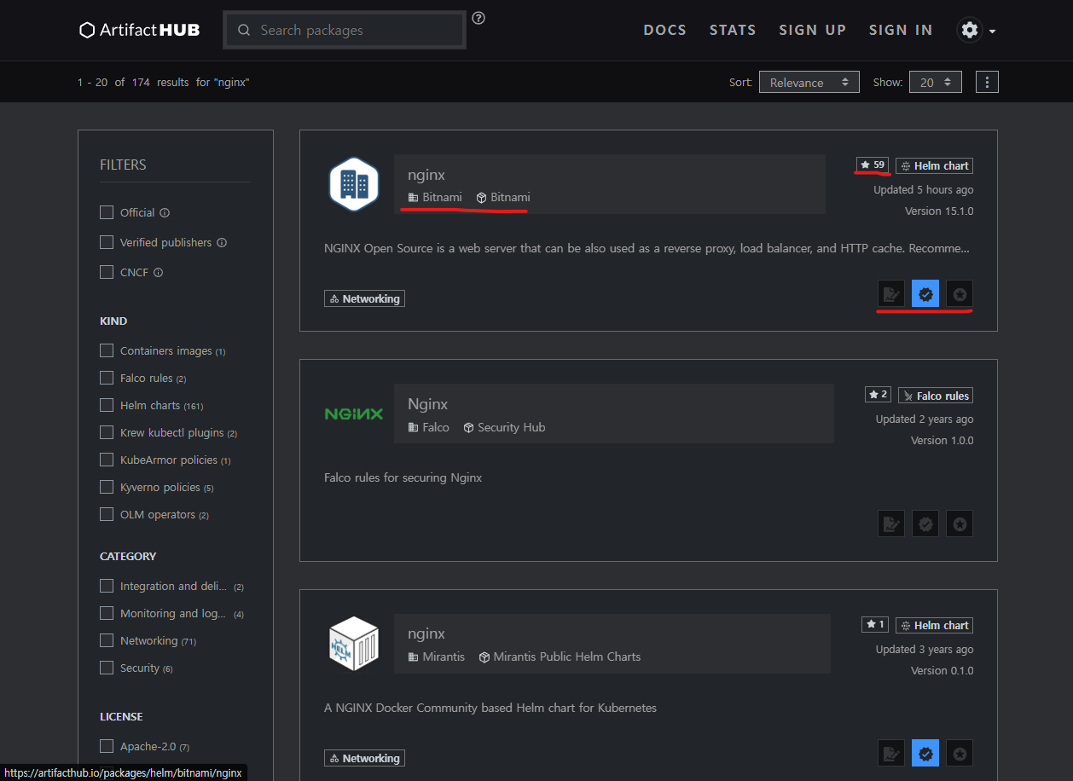Click official badge on Falco Nginx card
The image size is (1073, 781).
(x=960, y=524)
